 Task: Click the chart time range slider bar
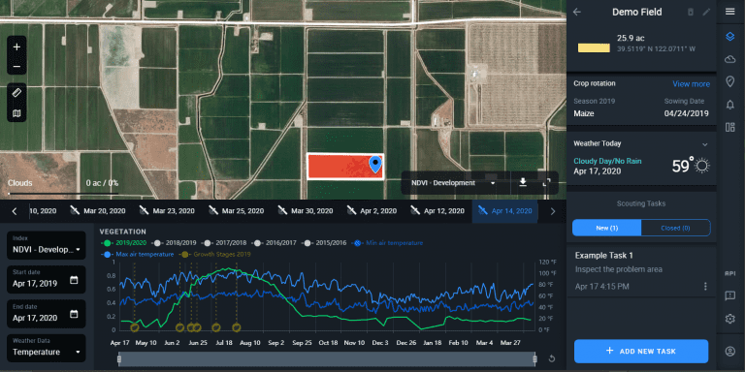coord(327,358)
